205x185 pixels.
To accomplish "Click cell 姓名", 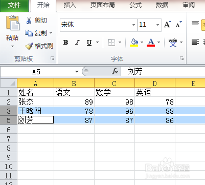I will pyautogui.click(x=35, y=93).
